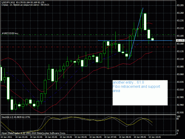The height and width of the screenshot is (139, 185).
Task: Click price axis value 83.235
Action: point(180,20)
